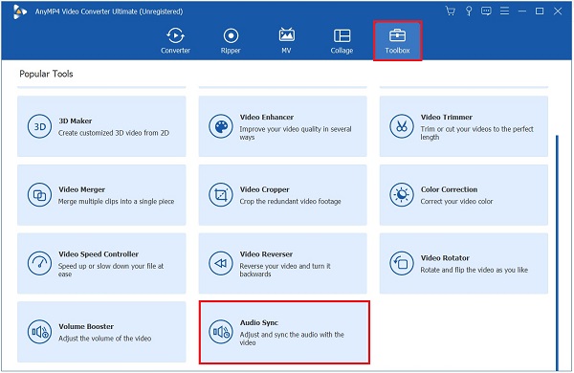Screen dimensions: 574x373
Task: Click the Volume Booster speaker icon
Action: coord(39,332)
